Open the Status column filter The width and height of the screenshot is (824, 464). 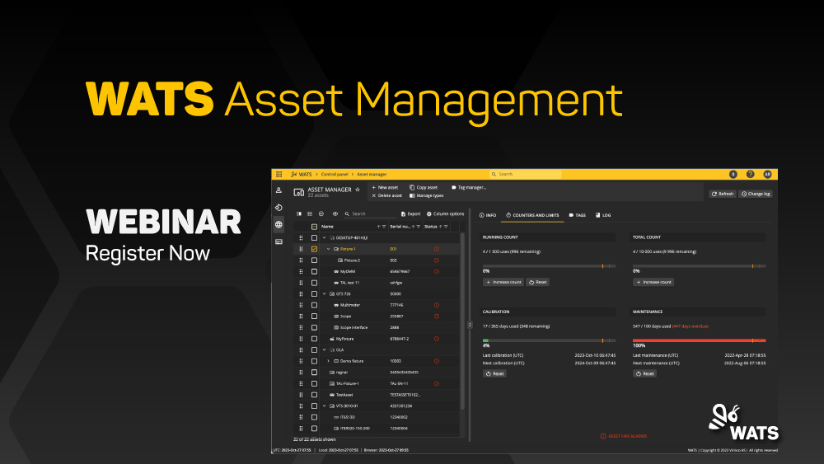(446, 227)
